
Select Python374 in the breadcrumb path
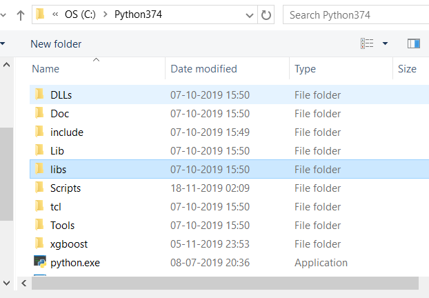tap(138, 14)
